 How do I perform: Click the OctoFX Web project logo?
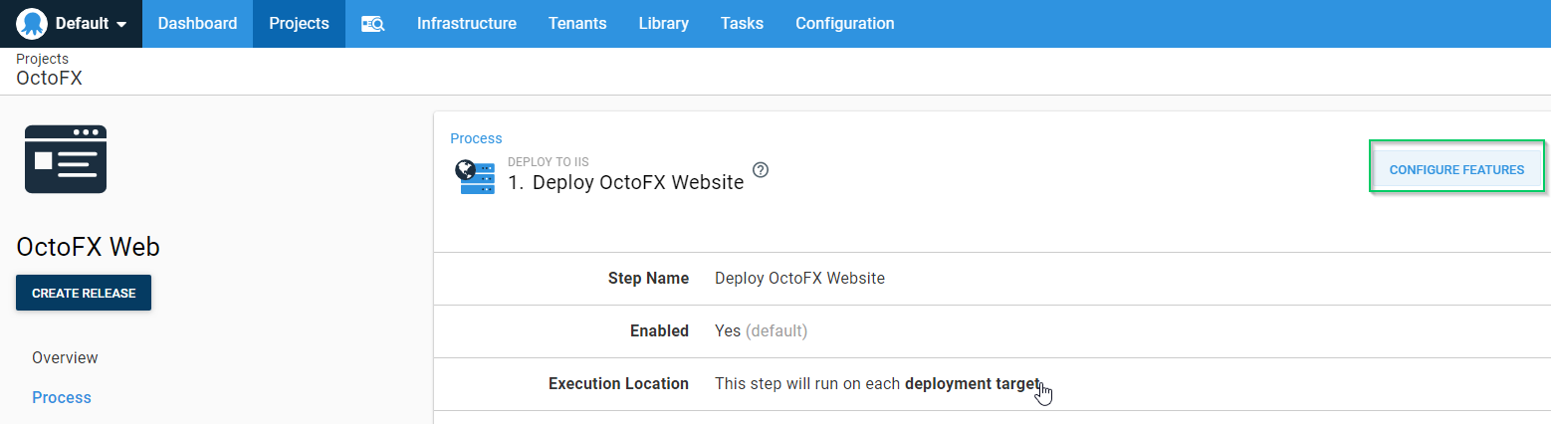tap(66, 159)
